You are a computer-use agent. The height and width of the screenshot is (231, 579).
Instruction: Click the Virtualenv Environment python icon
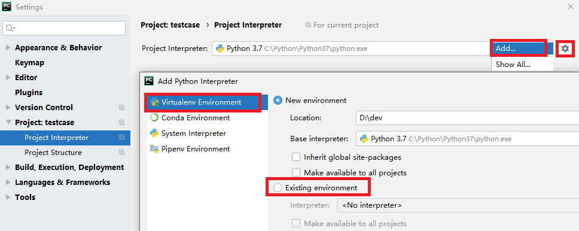pyautogui.click(x=154, y=102)
